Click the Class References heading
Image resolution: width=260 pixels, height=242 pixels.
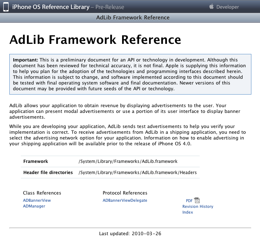[x=42, y=193]
